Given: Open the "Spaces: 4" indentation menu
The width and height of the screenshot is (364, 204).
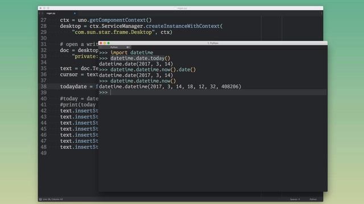Looking at the screenshot, I should [x=295, y=199].
